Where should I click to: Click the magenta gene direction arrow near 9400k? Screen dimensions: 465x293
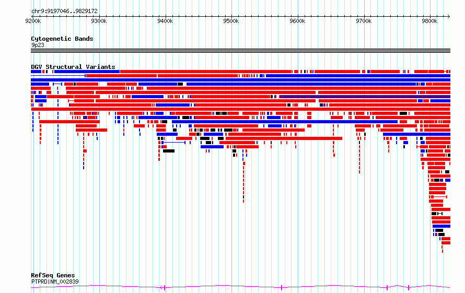point(161,287)
